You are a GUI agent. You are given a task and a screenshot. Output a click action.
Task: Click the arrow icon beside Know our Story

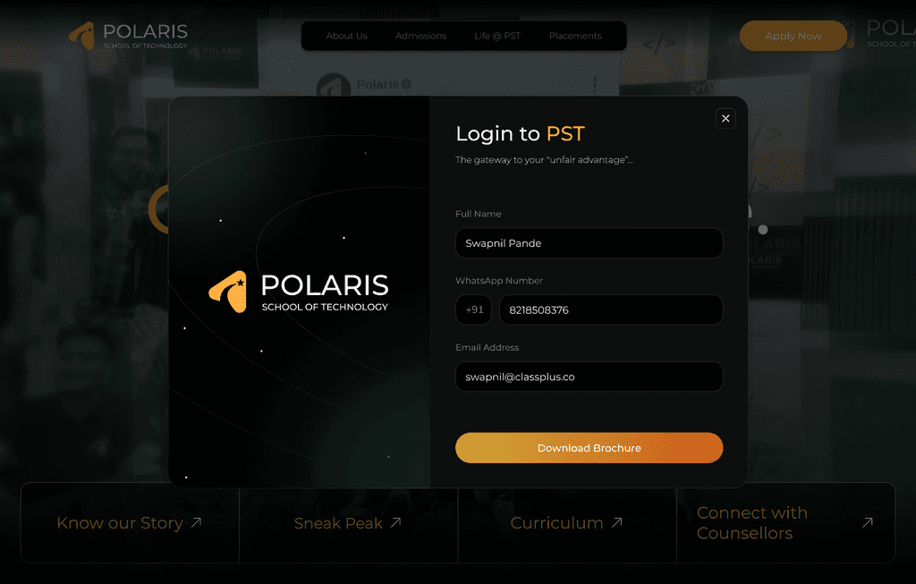[x=197, y=522]
